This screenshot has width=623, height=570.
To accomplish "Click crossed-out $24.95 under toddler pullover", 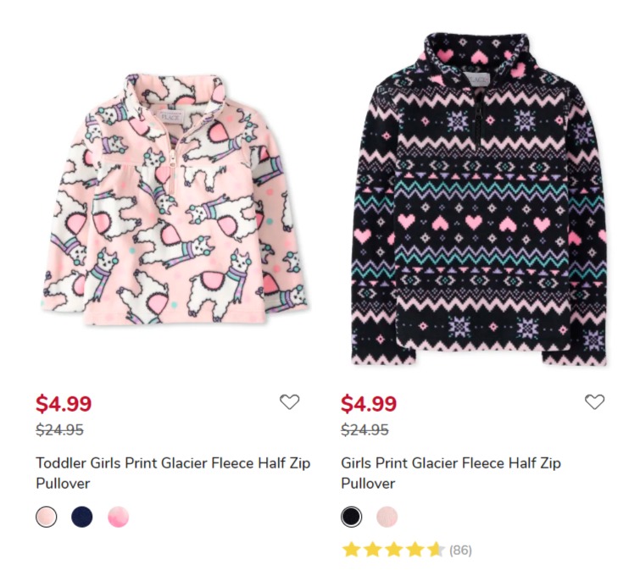I will pos(59,429).
